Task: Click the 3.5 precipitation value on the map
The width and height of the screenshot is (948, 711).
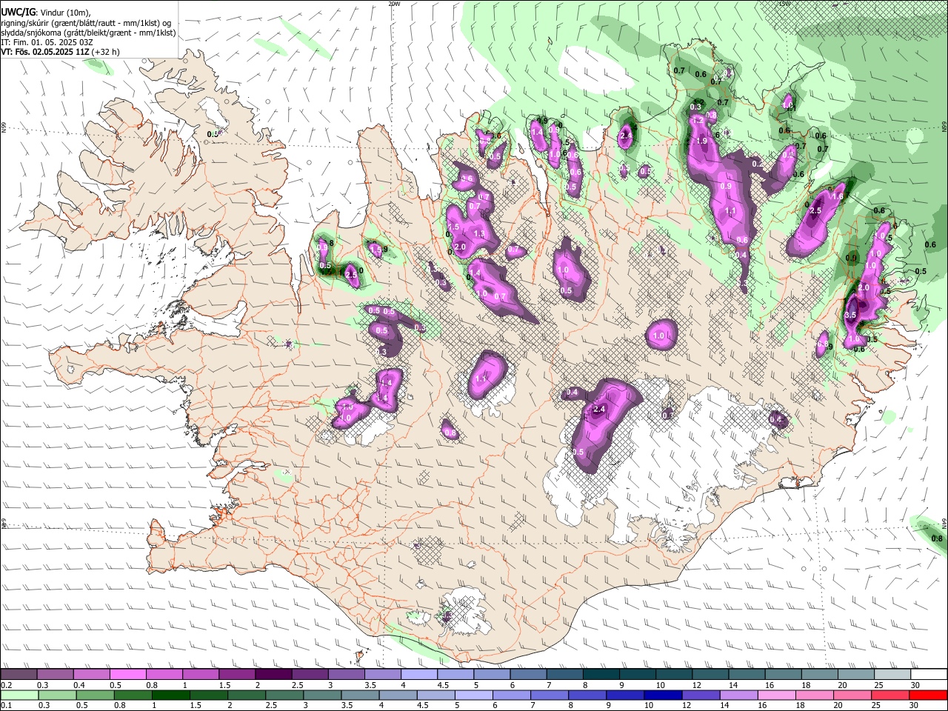Action: [x=850, y=316]
